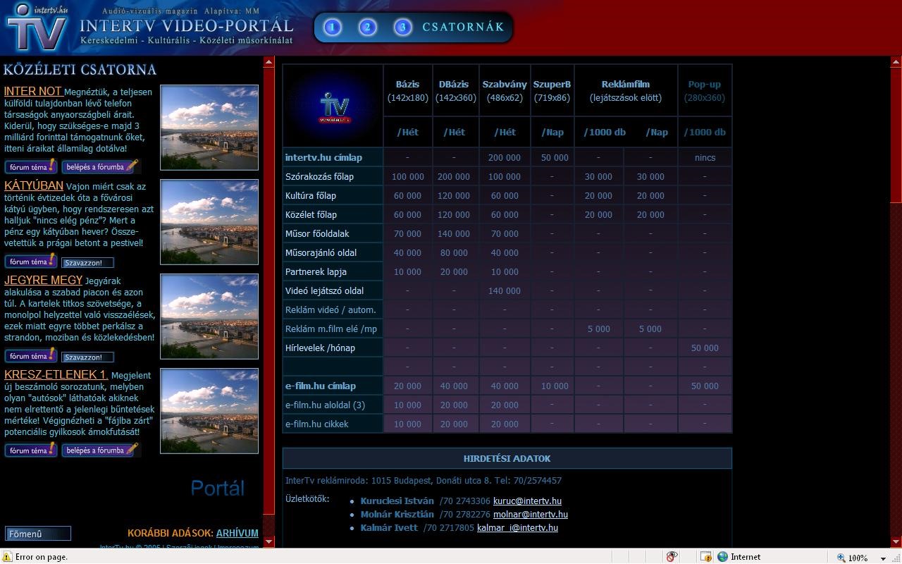Click the Pop-up (280x360) column header
This screenshot has height=564, width=902.
(705, 91)
